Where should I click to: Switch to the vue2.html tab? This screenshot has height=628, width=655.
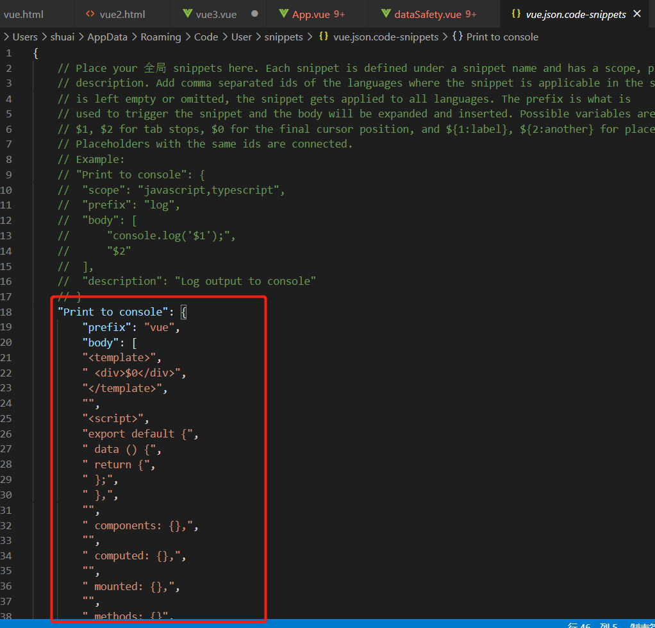[x=122, y=14]
